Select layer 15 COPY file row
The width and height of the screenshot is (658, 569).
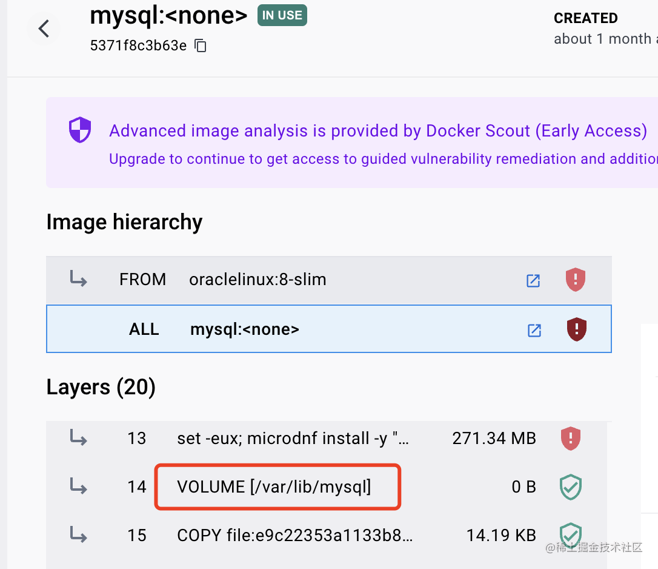coord(295,535)
